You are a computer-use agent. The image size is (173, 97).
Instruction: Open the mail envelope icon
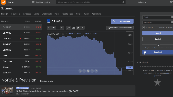point(171,2)
